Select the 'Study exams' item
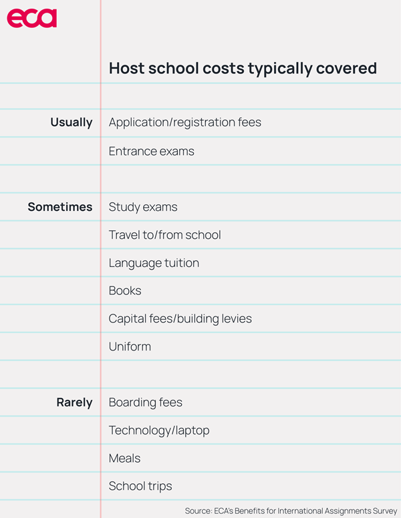Image resolution: width=401 pixels, height=518 pixels. pos(143,207)
